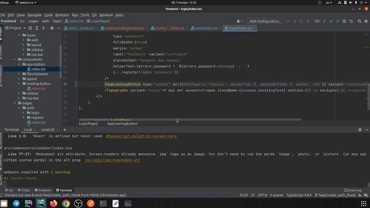Click the Git push arrow icon
The image size is (370, 208).
(338, 21)
